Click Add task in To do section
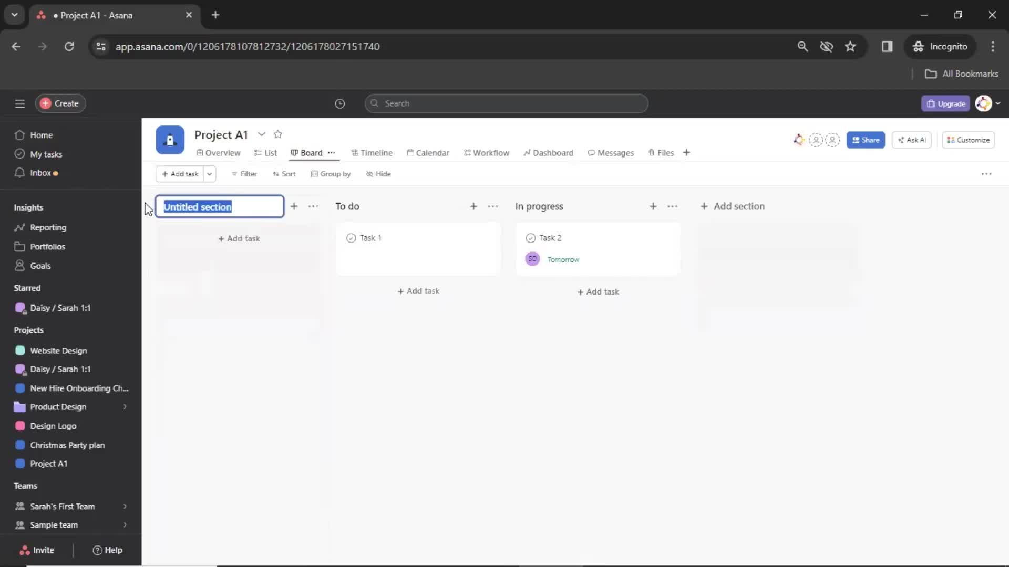The width and height of the screenshot is (1009, 567). tap(418, 291)
